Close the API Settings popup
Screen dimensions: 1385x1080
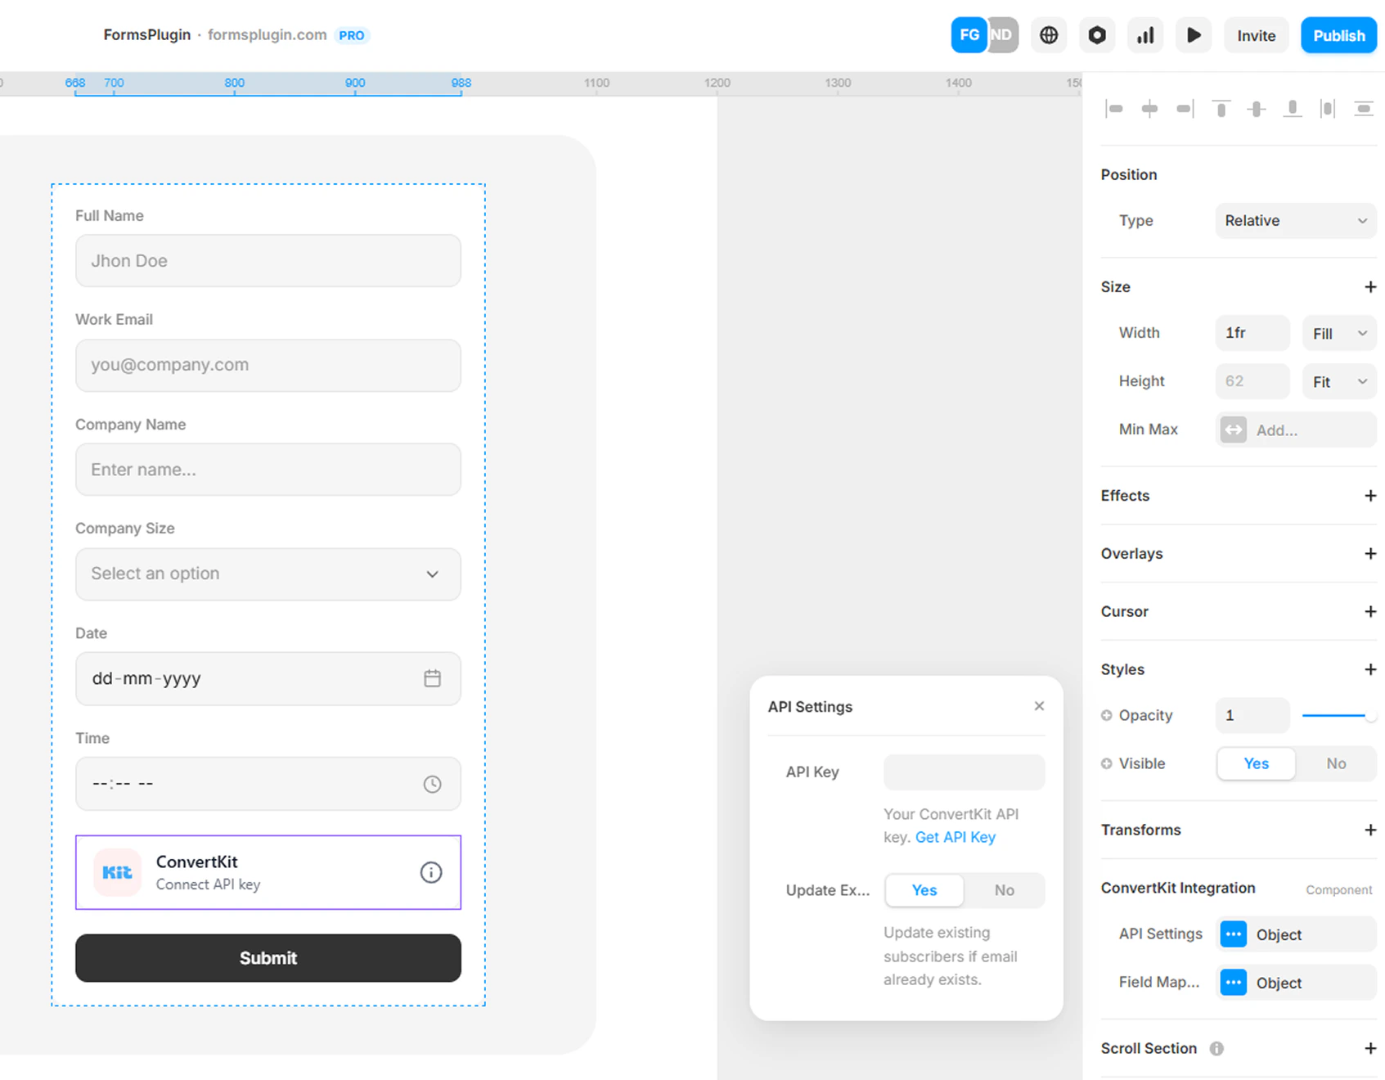tap(1039, 706)
